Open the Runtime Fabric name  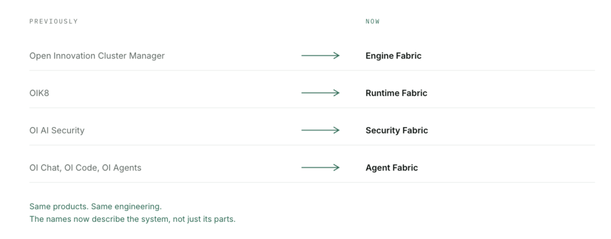click(396, 93)
